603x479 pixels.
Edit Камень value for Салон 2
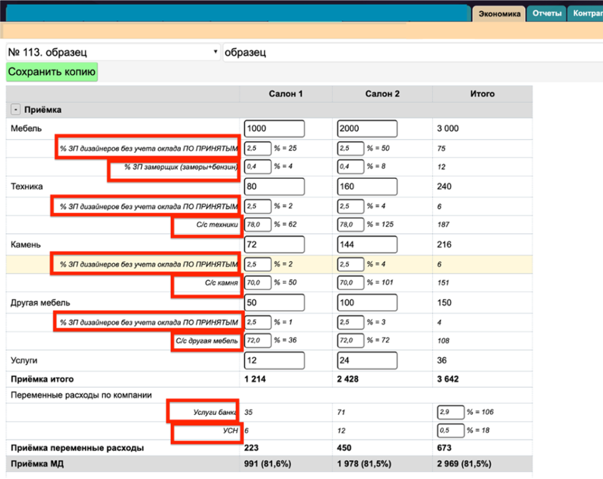tap(367, 245)
